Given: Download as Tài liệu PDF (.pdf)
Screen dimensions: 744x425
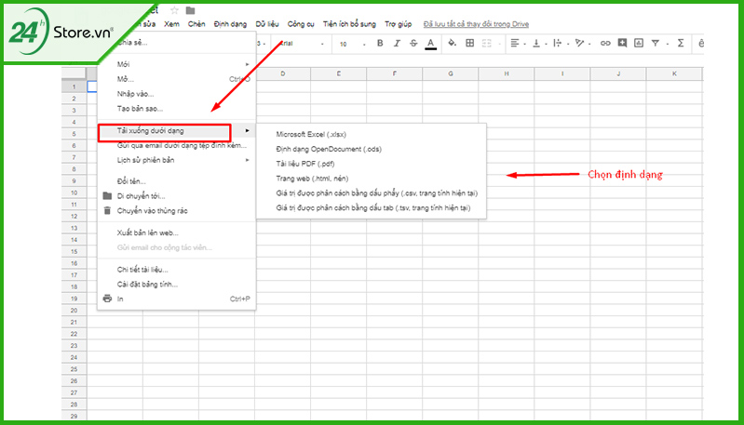Looking at the screenshot, I should click(x=372, y=164).
